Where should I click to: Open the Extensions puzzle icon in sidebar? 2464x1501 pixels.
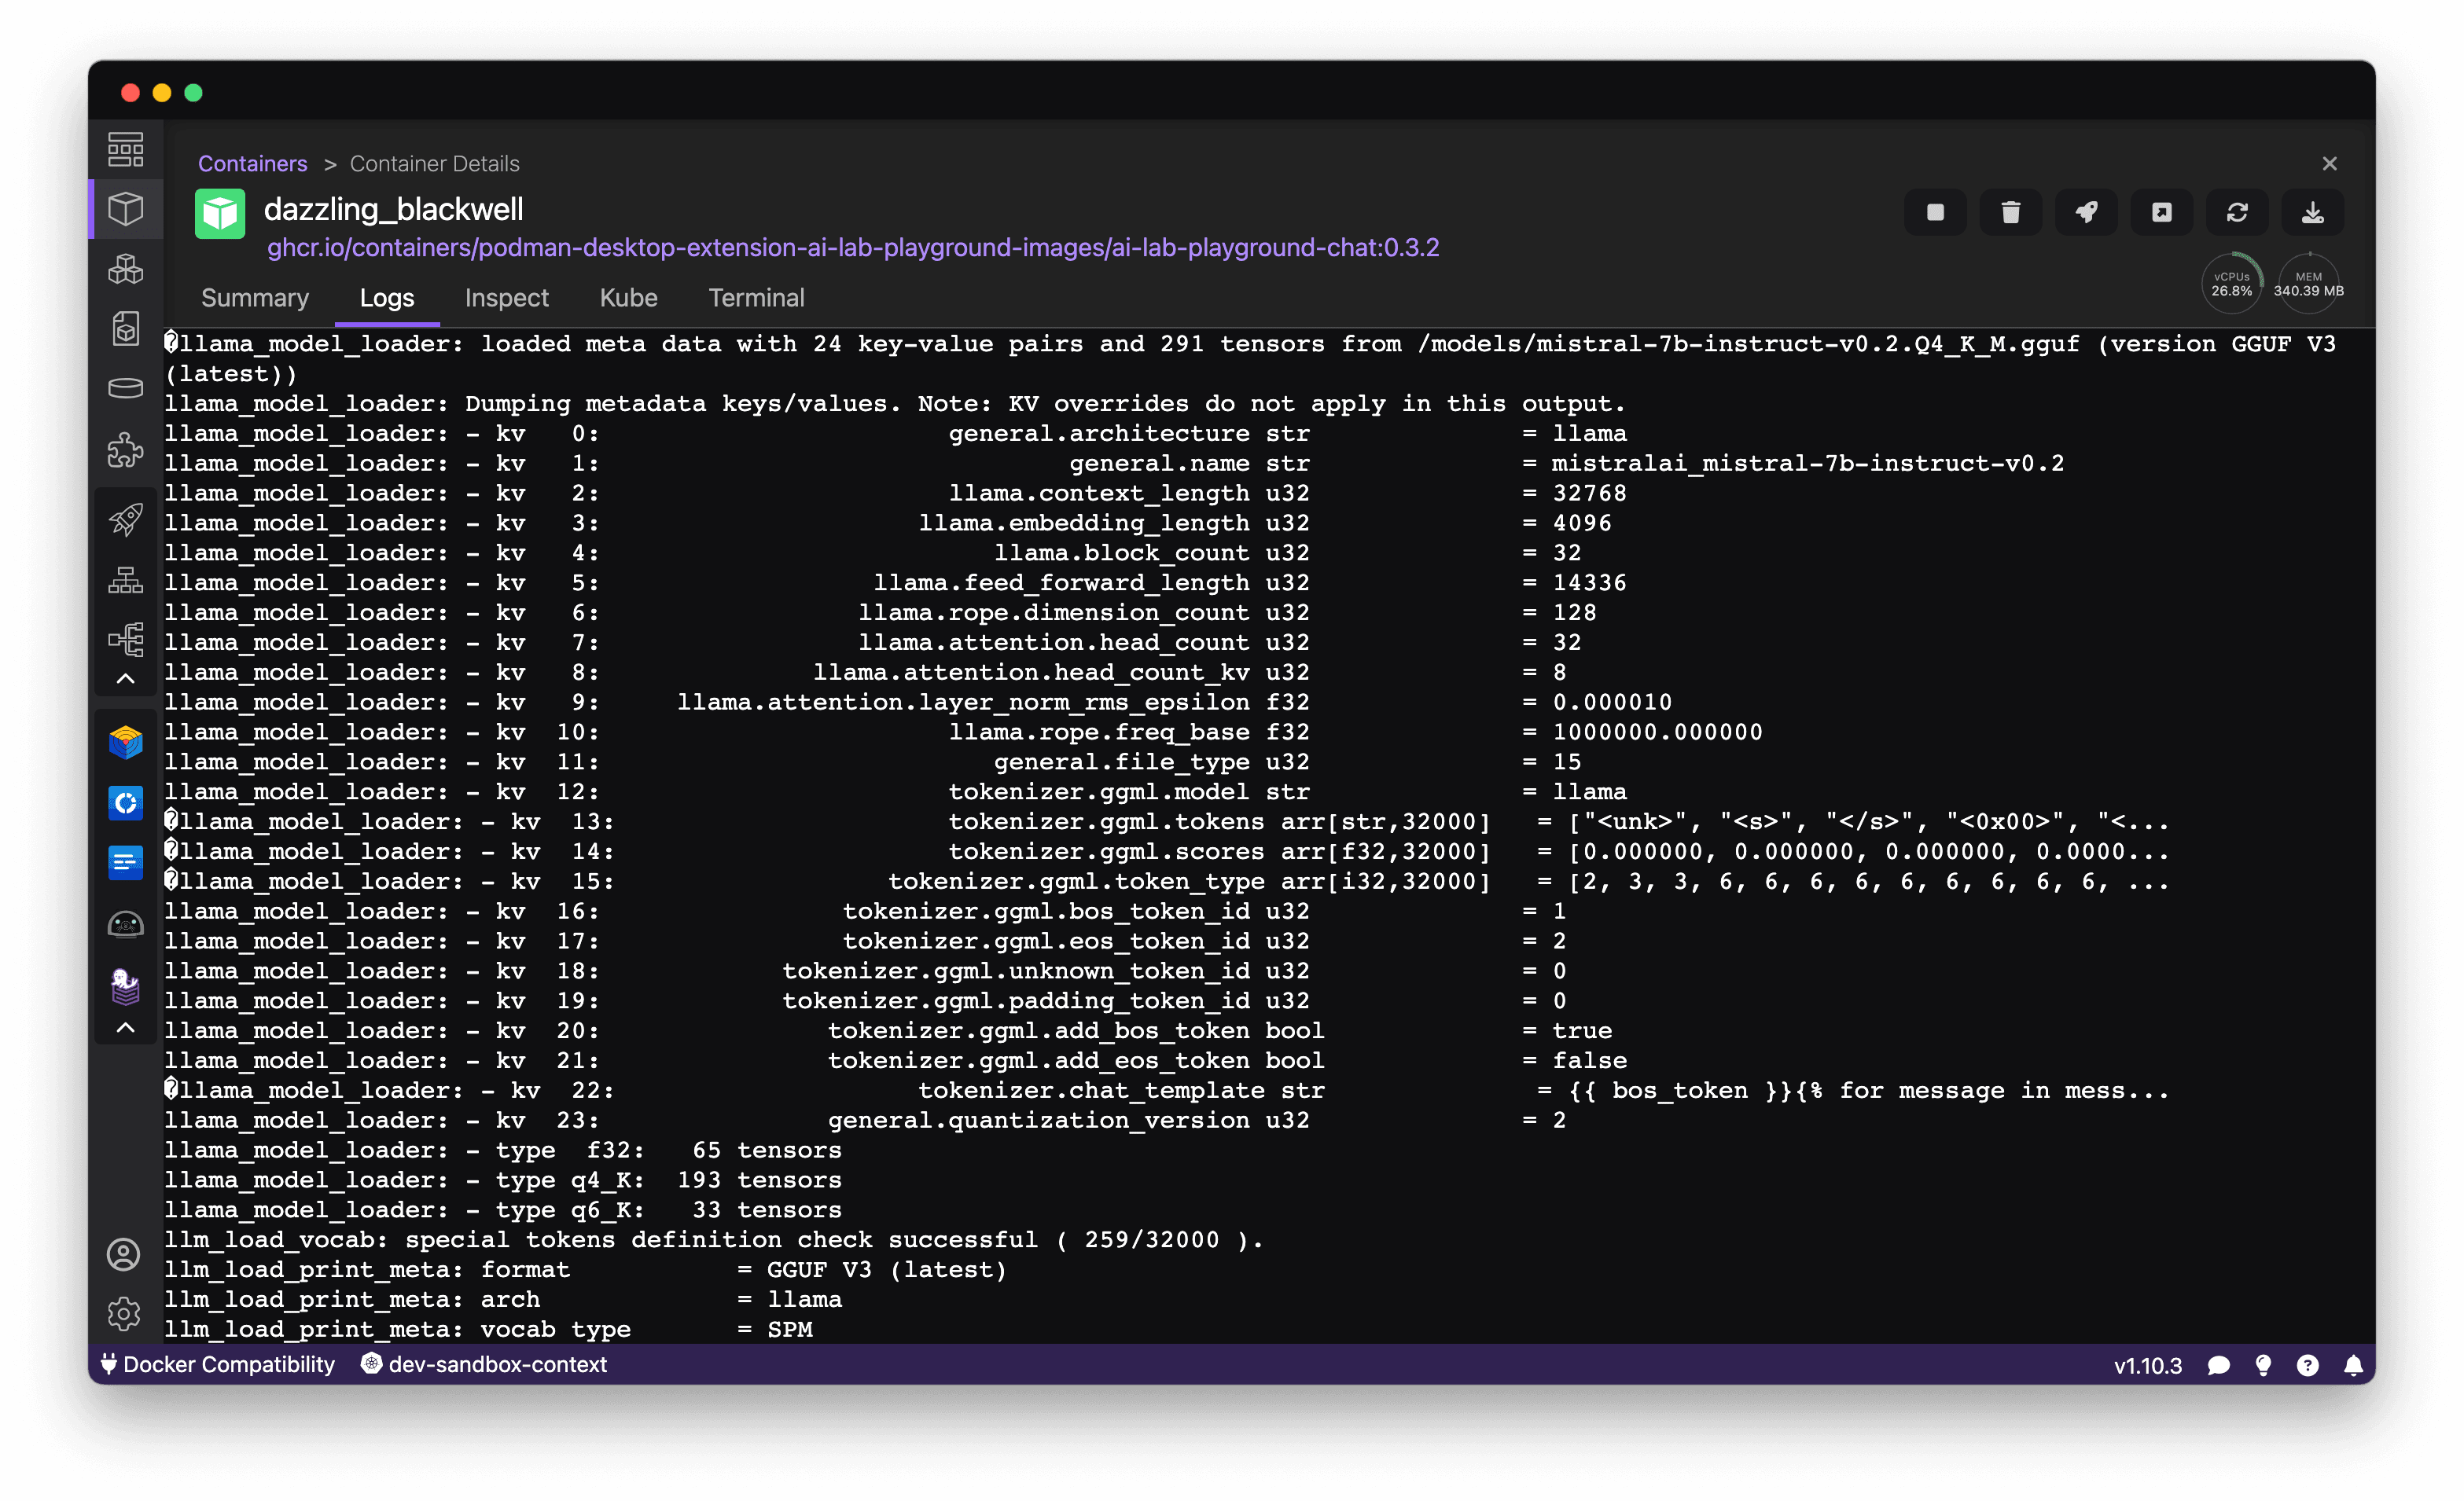(x=125, y=450)
